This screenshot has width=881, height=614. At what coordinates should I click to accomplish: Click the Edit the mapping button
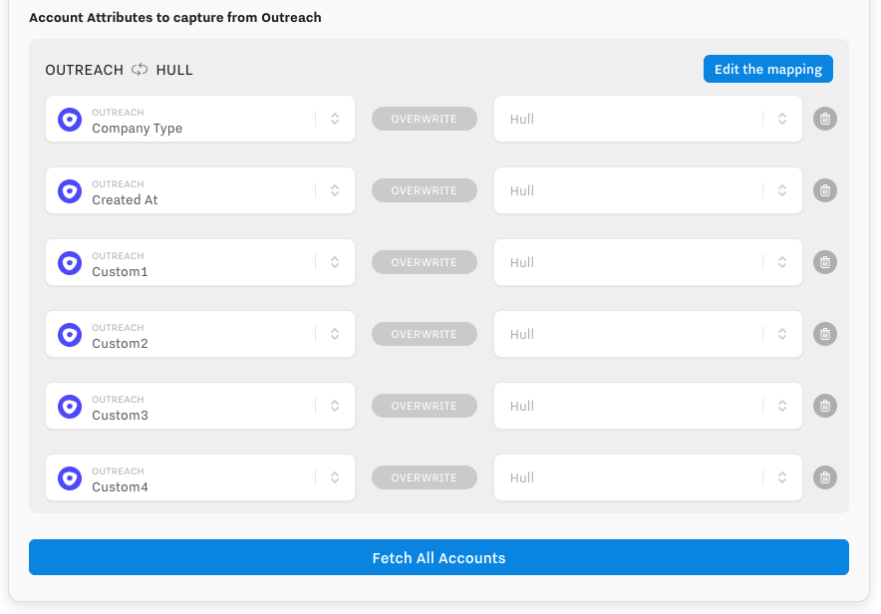[x=767, y=70]
